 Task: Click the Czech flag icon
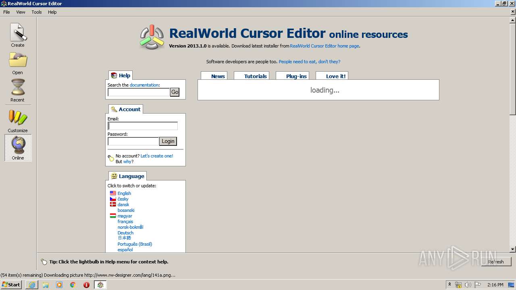pyautogui.click(x=113, y=199)
